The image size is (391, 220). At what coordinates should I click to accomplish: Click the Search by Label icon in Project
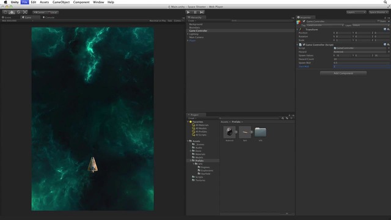[287, 118]
